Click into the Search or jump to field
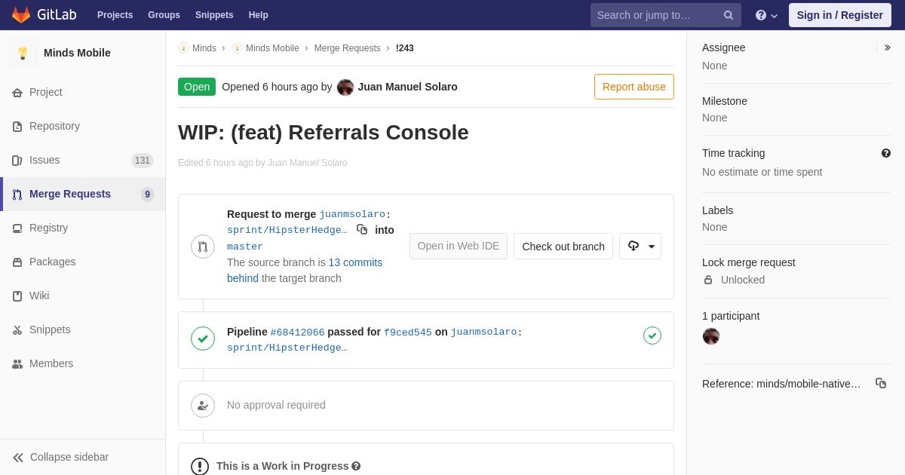This screenshot has width=905, height=475. [x=656, y=15]
